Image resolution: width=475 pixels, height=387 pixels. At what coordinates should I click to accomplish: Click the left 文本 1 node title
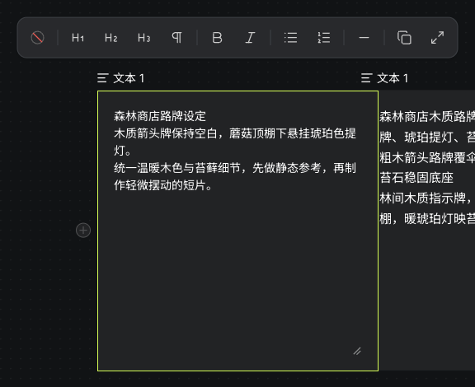tap(129, 78)
